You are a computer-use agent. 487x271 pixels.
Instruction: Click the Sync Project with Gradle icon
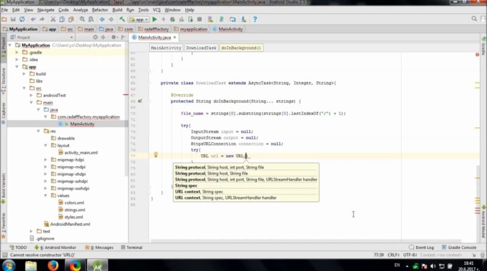[222, 19]
